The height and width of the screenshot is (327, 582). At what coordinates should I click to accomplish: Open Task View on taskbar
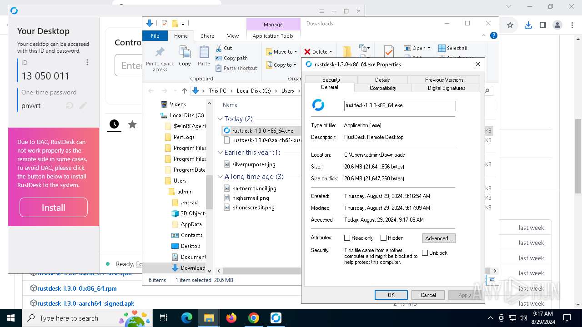164,318
